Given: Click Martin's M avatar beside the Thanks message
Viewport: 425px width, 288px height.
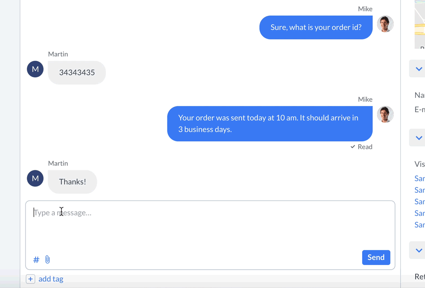Looking at the screenshot, I should [35, 178].
